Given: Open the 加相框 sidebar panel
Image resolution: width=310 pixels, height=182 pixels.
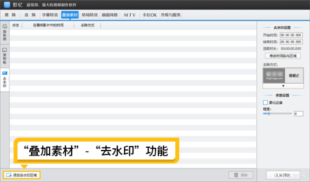Looking at the screenshot, I should tap(5, 56).
